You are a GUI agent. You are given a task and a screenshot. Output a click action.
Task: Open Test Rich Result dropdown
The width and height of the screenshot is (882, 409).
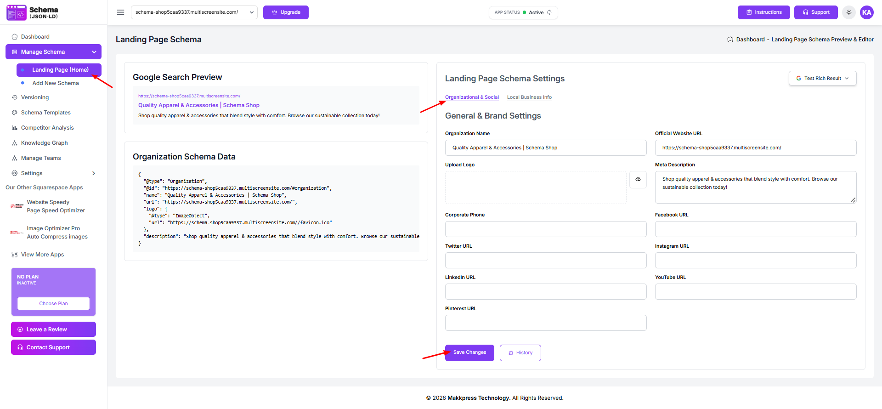coord(822,78)
